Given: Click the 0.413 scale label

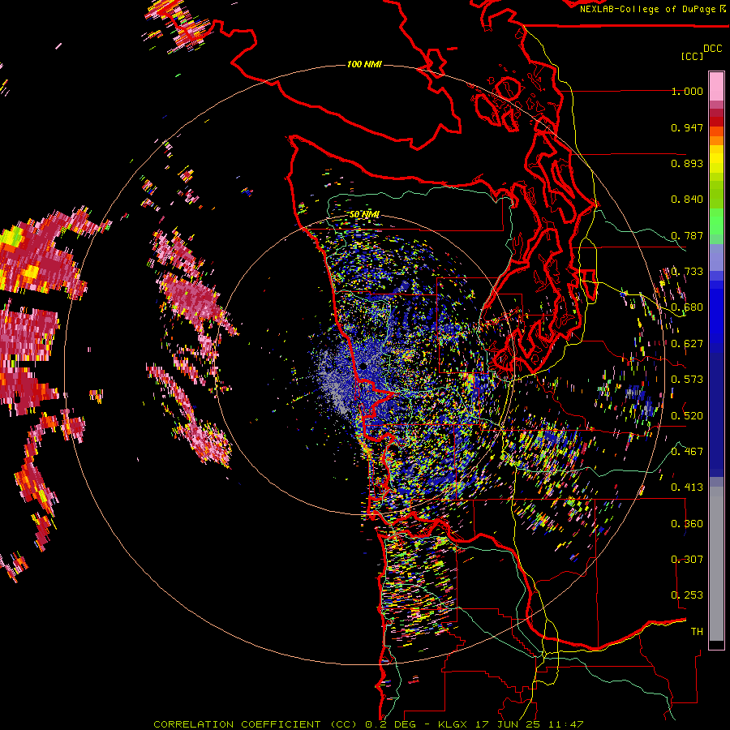Looking at the screenshot, I should pyautogui.click(x=687, y=487).
